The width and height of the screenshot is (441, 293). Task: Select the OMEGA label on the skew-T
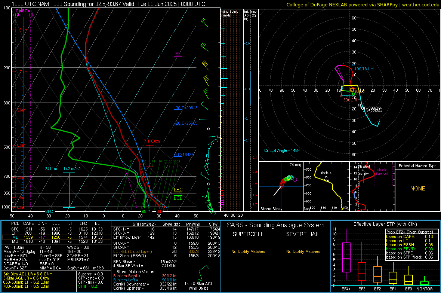(23, 11)
